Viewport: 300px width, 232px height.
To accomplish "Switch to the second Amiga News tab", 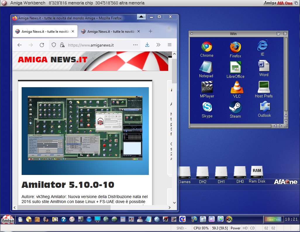I will [x=109, y=32].
